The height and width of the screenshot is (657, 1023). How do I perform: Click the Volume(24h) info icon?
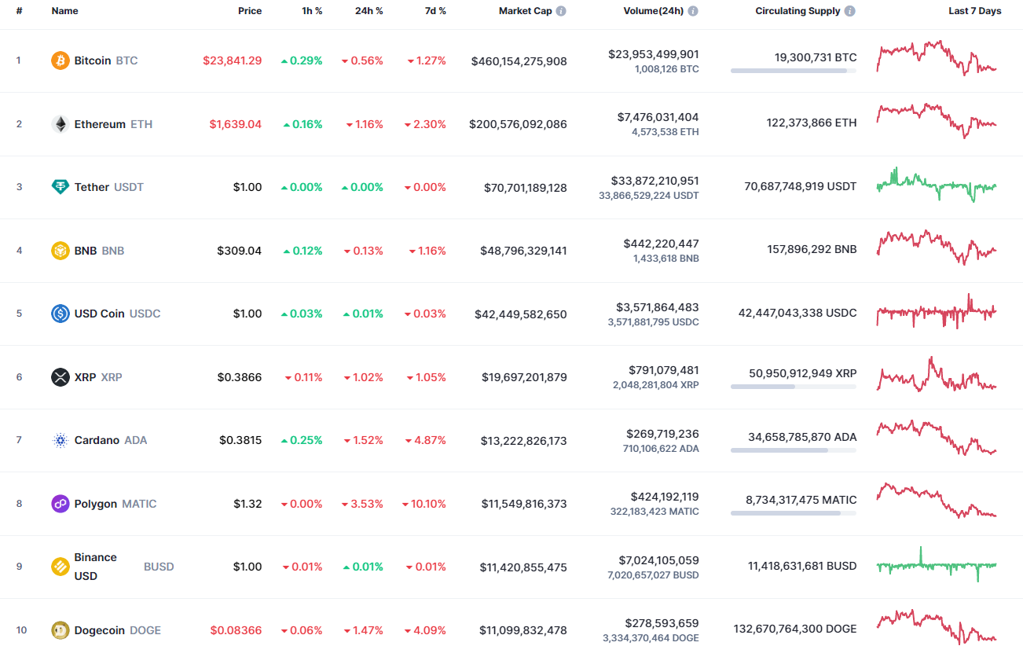692,11
